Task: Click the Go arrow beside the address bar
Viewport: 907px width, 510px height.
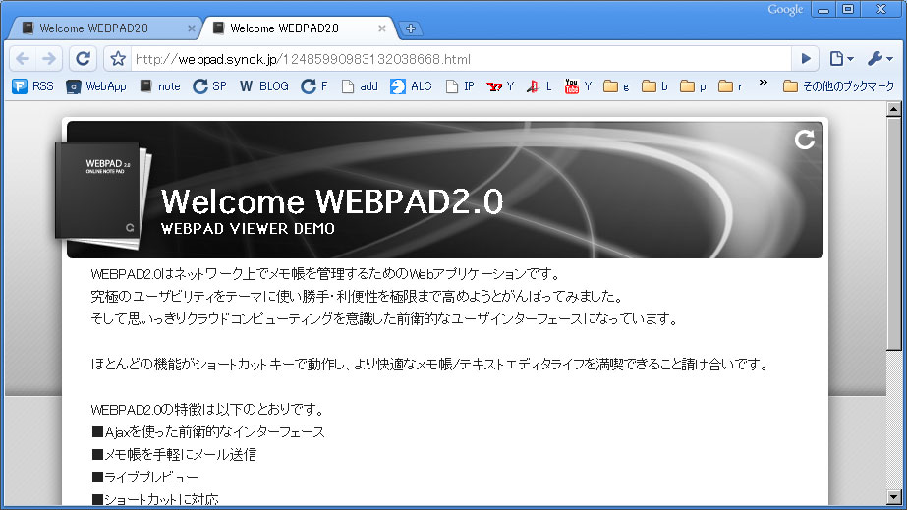Action: 805,58
